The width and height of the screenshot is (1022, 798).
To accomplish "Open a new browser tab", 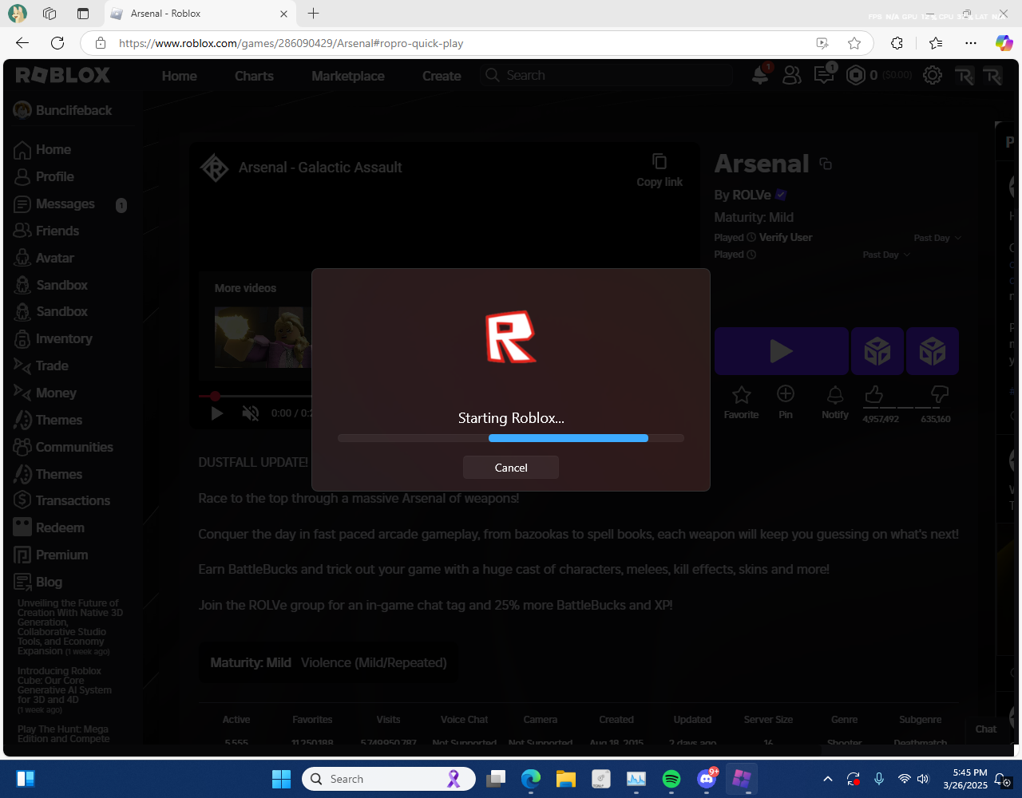I will tap(313, 14).
